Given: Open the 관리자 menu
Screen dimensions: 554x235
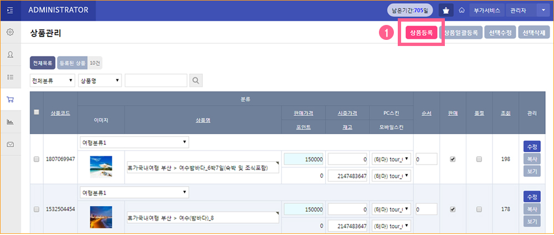Looking at the screenshot, I should coord(521,10).
